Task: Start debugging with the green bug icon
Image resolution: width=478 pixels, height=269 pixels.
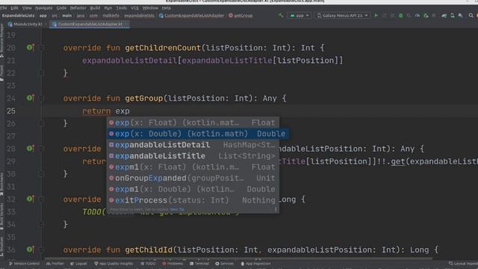Action: pos(400,15)
